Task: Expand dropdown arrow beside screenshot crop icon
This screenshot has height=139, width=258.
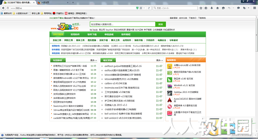Action: (x=249, y=8)
